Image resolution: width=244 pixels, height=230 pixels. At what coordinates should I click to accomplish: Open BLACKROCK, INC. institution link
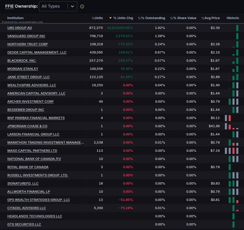pyautogui.click(x=21, y=61)
